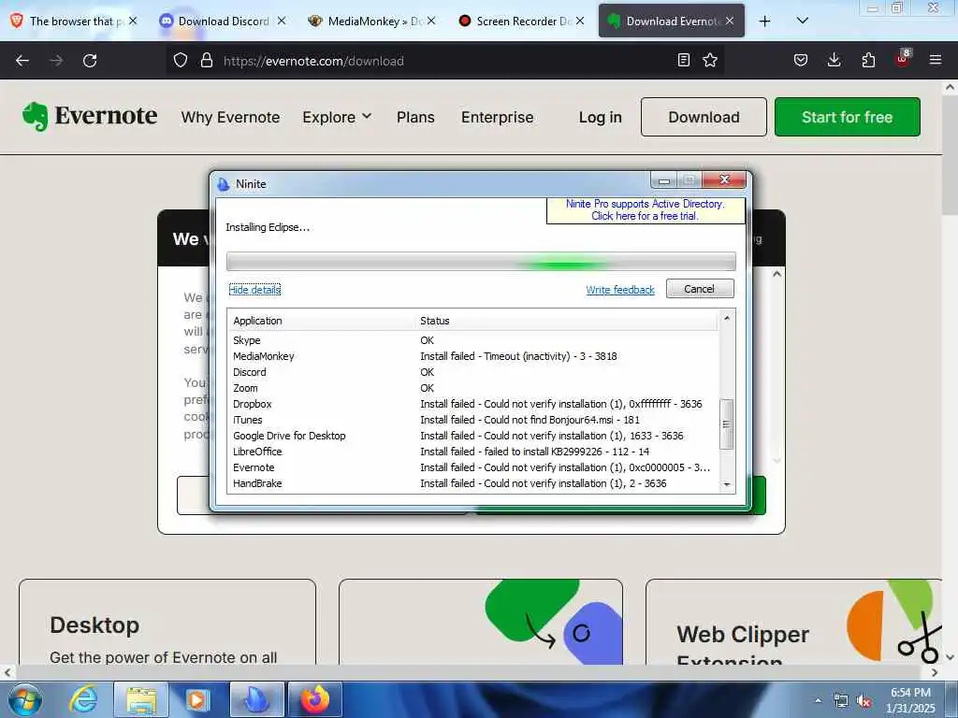
Task: Open Why Evernote menu item
Action: [230, 117]
